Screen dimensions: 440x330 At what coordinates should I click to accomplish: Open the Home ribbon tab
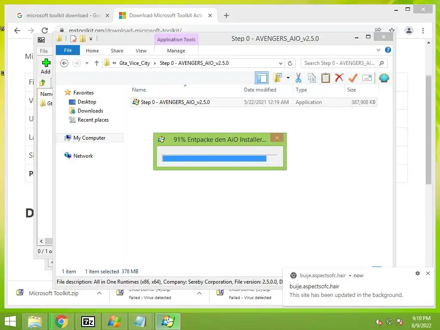[92, 51]
